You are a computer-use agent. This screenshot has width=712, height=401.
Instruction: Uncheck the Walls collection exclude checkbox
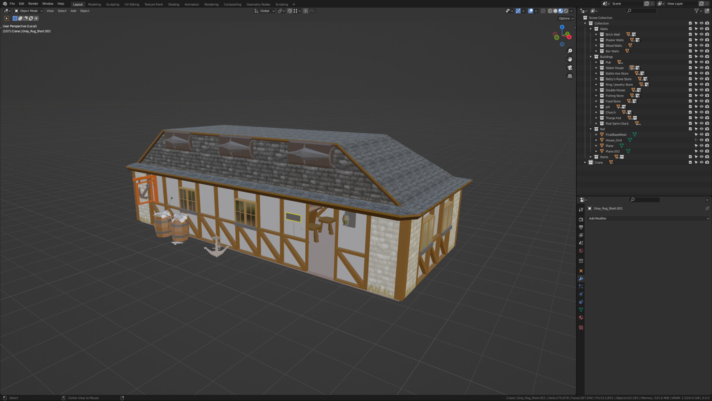tap(691, 29)
